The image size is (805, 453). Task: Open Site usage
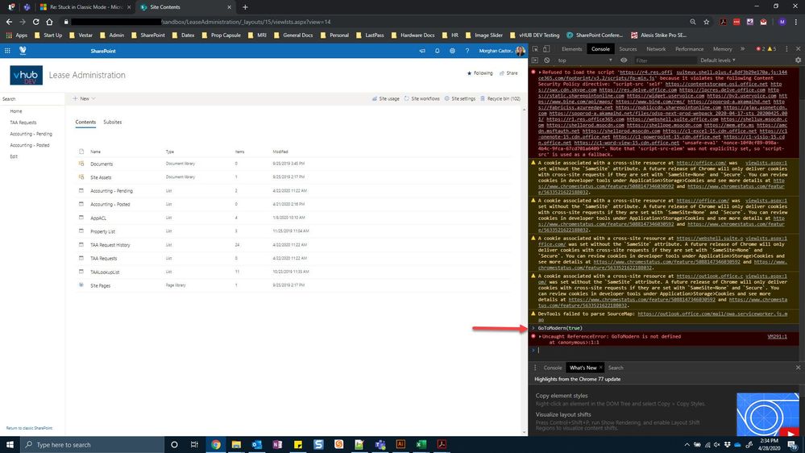385,98
